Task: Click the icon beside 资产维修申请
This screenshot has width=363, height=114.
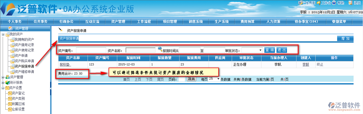Action: coord(12,72)
